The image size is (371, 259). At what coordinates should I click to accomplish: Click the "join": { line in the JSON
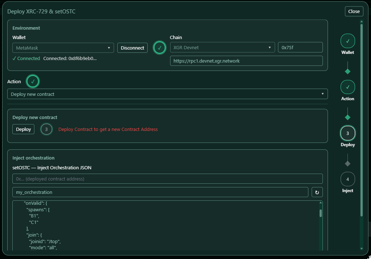click(34, 235)
